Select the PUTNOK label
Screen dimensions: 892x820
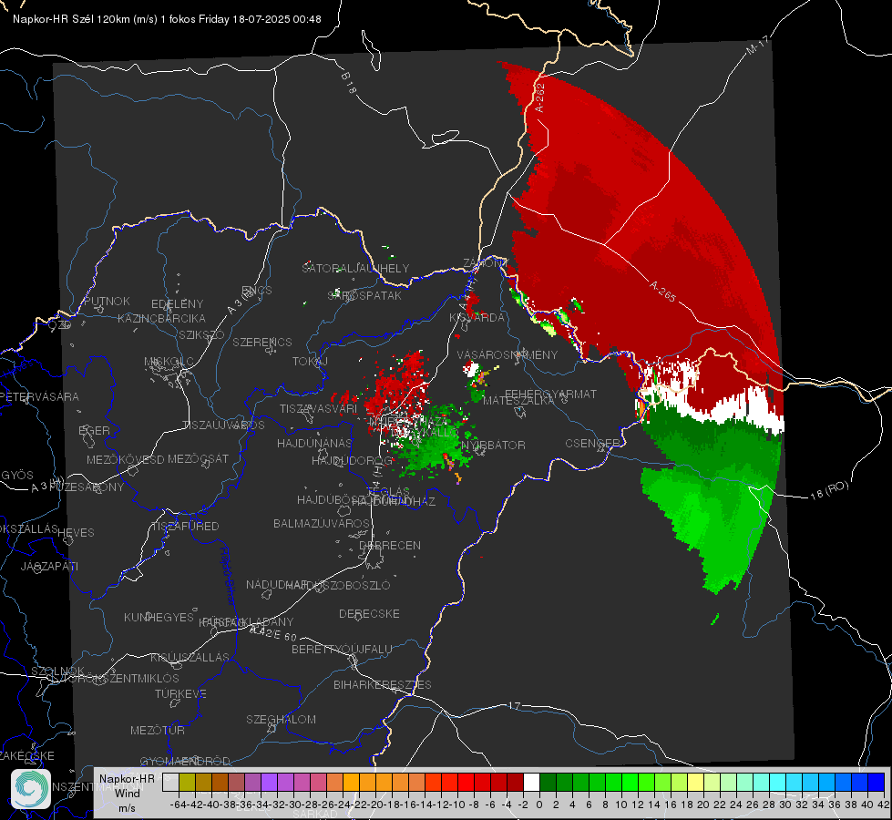pos(107,301)
